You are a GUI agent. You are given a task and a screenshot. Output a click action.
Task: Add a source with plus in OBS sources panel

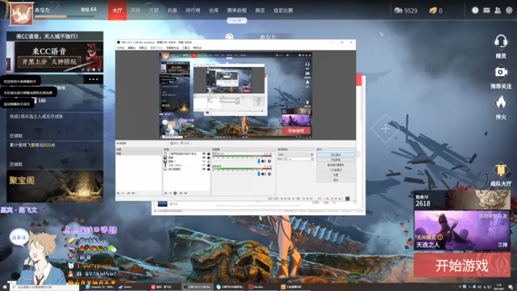165,193
